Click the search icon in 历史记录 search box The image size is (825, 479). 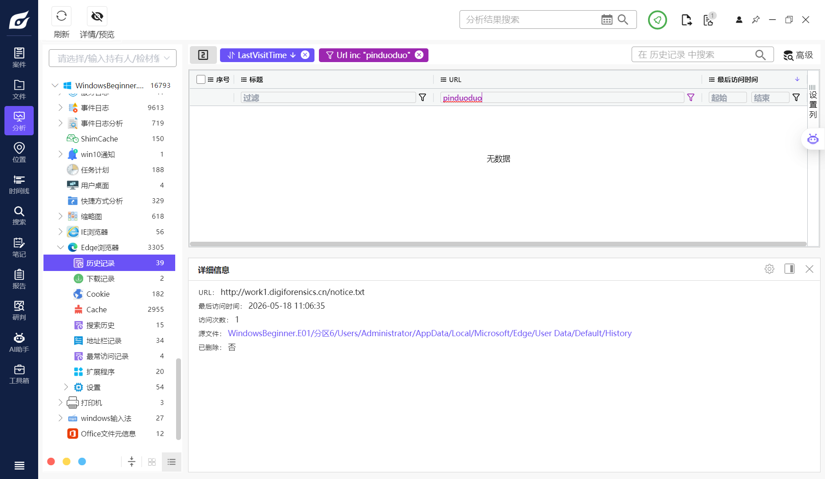pos(760,55)
